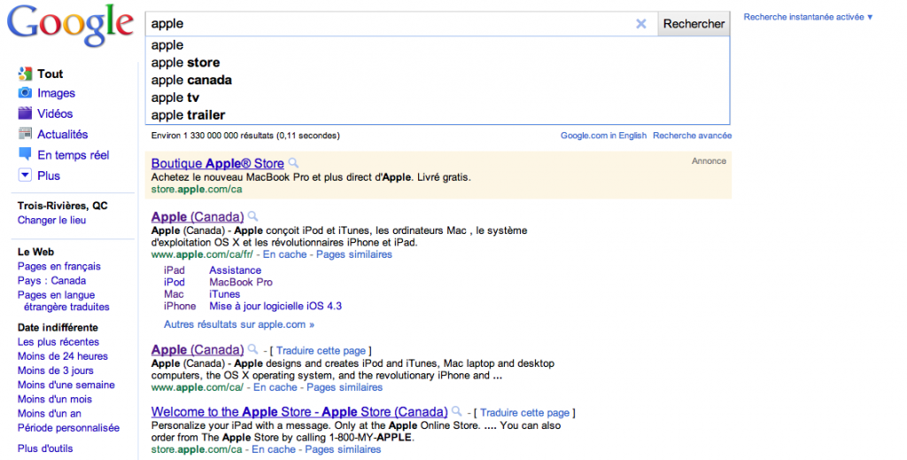Filter results by Pages en français
Viewport: 907px width, 460px height.
pyautogui.click(x=59, y=266)
